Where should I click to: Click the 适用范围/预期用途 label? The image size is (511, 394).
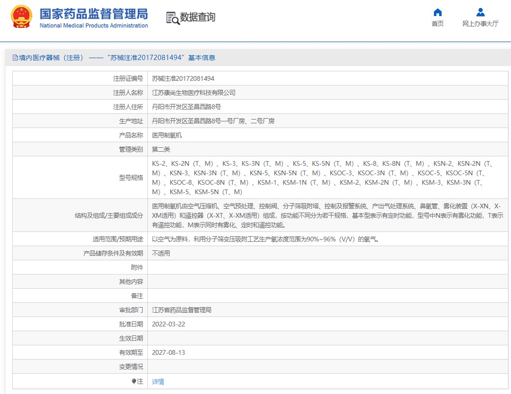click(118, 239)
